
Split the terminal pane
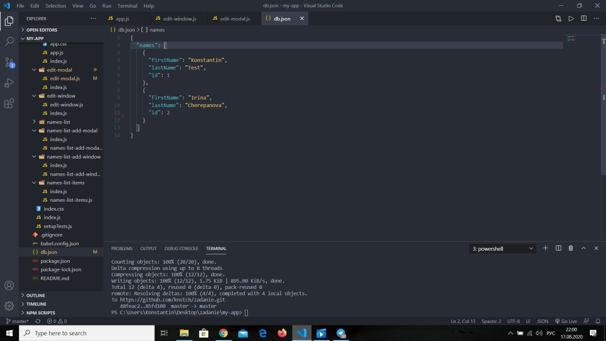click(558, 248)
